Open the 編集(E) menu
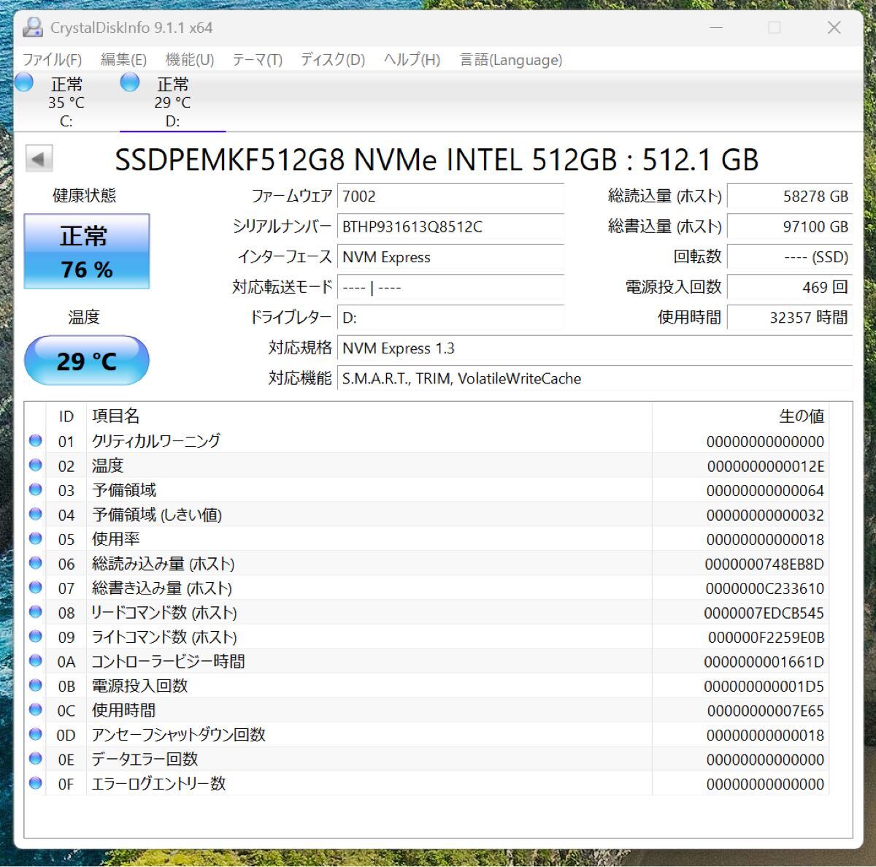876x867 pixels. coord(123,60)
